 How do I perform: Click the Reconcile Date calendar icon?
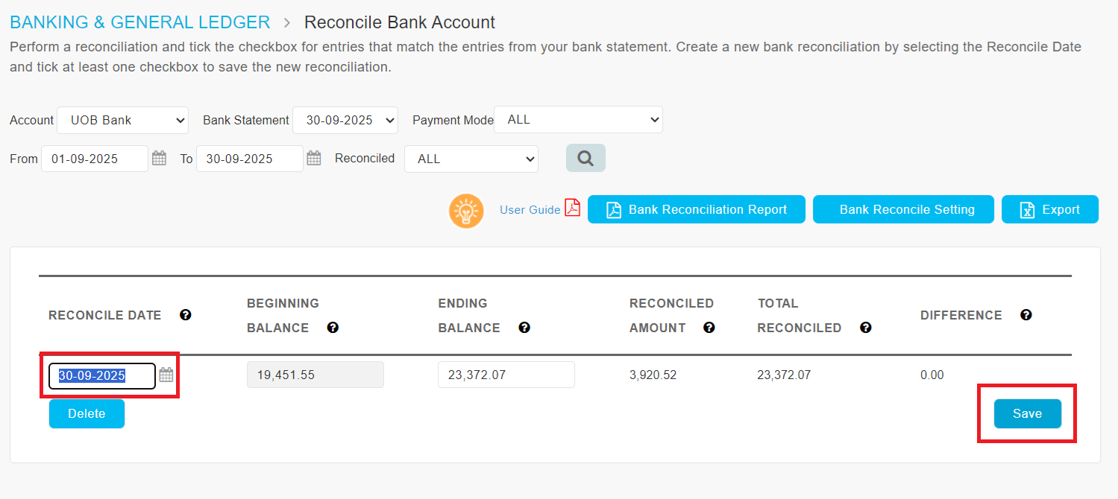(166, 375)
